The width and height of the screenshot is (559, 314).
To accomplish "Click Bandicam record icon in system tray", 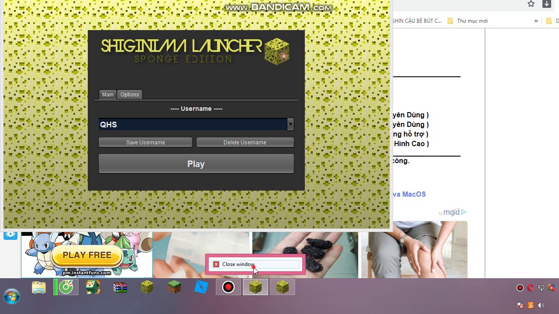I will click(x=520, y=288).
